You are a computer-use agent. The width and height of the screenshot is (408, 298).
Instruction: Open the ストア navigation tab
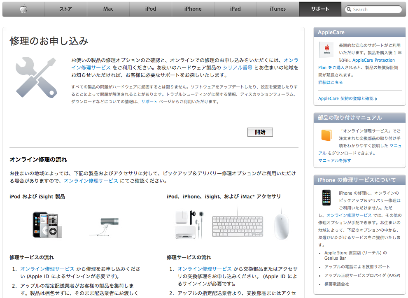click(66, 9)
